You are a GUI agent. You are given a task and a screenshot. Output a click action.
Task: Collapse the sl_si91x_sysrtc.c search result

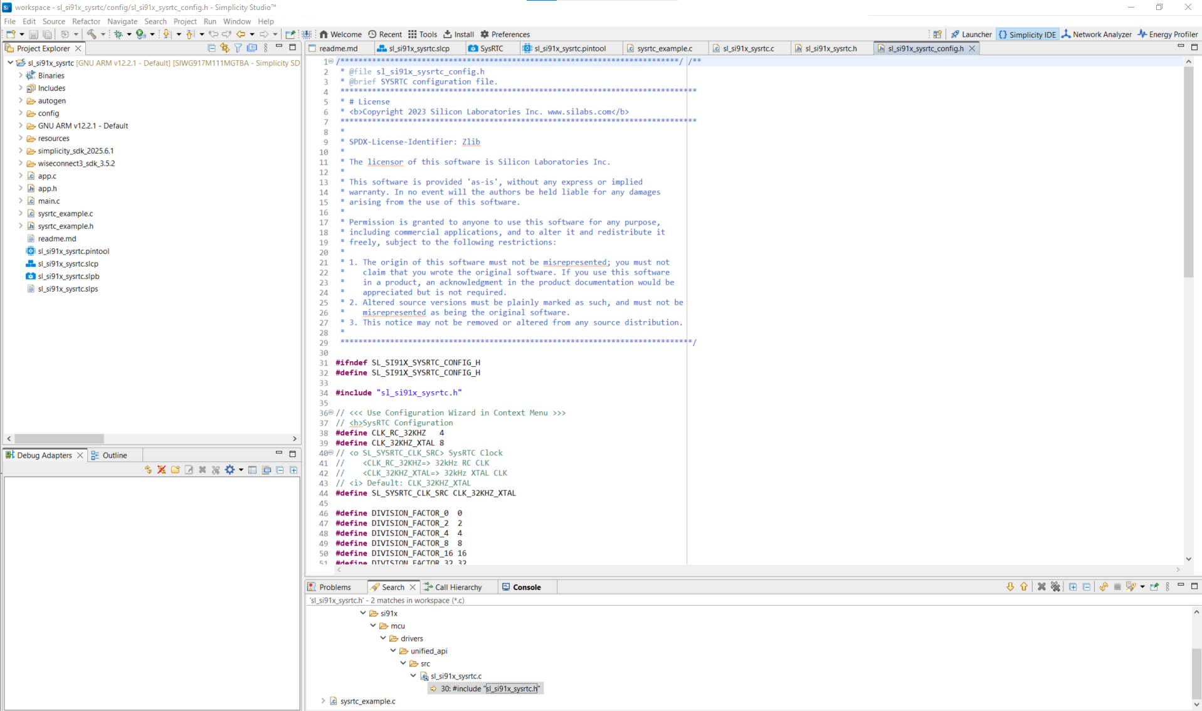point(413,676)
